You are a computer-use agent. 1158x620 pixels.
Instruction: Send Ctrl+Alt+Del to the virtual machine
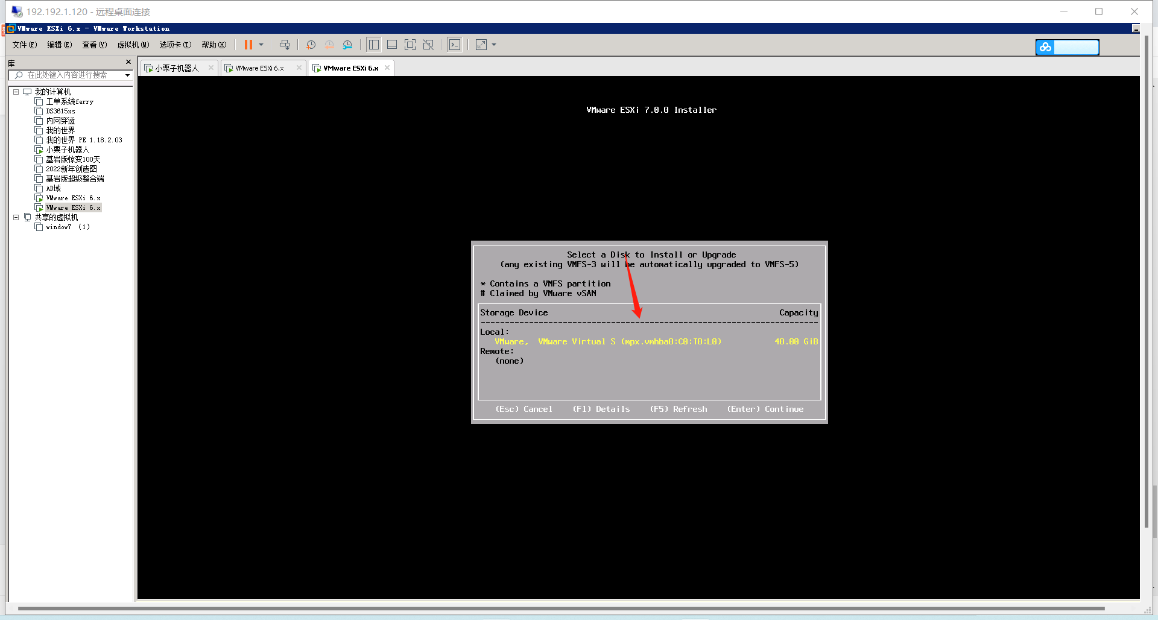click(x=285, y=45)
